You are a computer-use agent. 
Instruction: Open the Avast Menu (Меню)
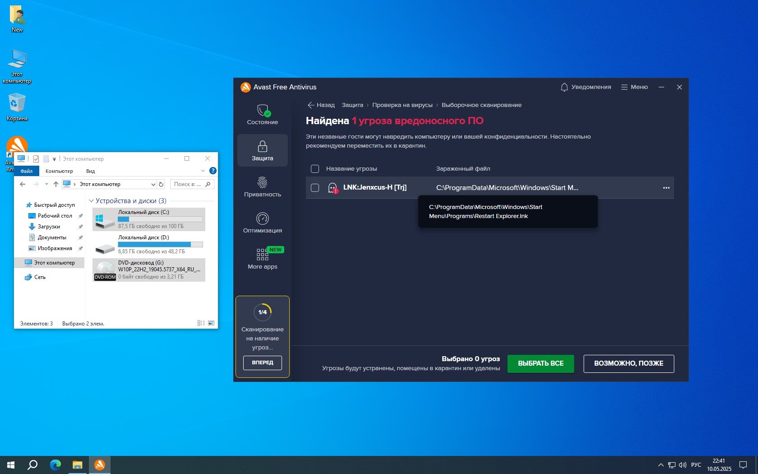coord(634,87)
